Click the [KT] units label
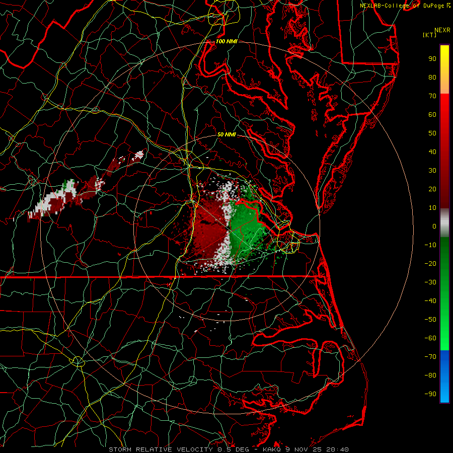 point(430,35)
